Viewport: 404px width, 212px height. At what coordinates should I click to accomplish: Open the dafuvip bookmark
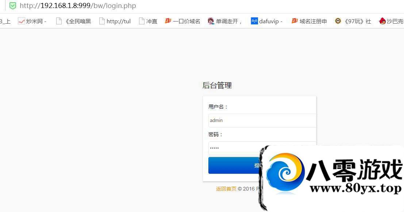click(x=267, y=21)
